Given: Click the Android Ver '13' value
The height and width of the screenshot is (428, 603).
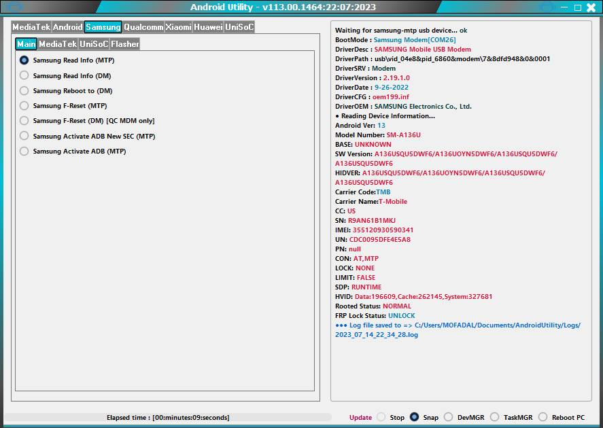Looking at the screenshot, I should [381, 125].
